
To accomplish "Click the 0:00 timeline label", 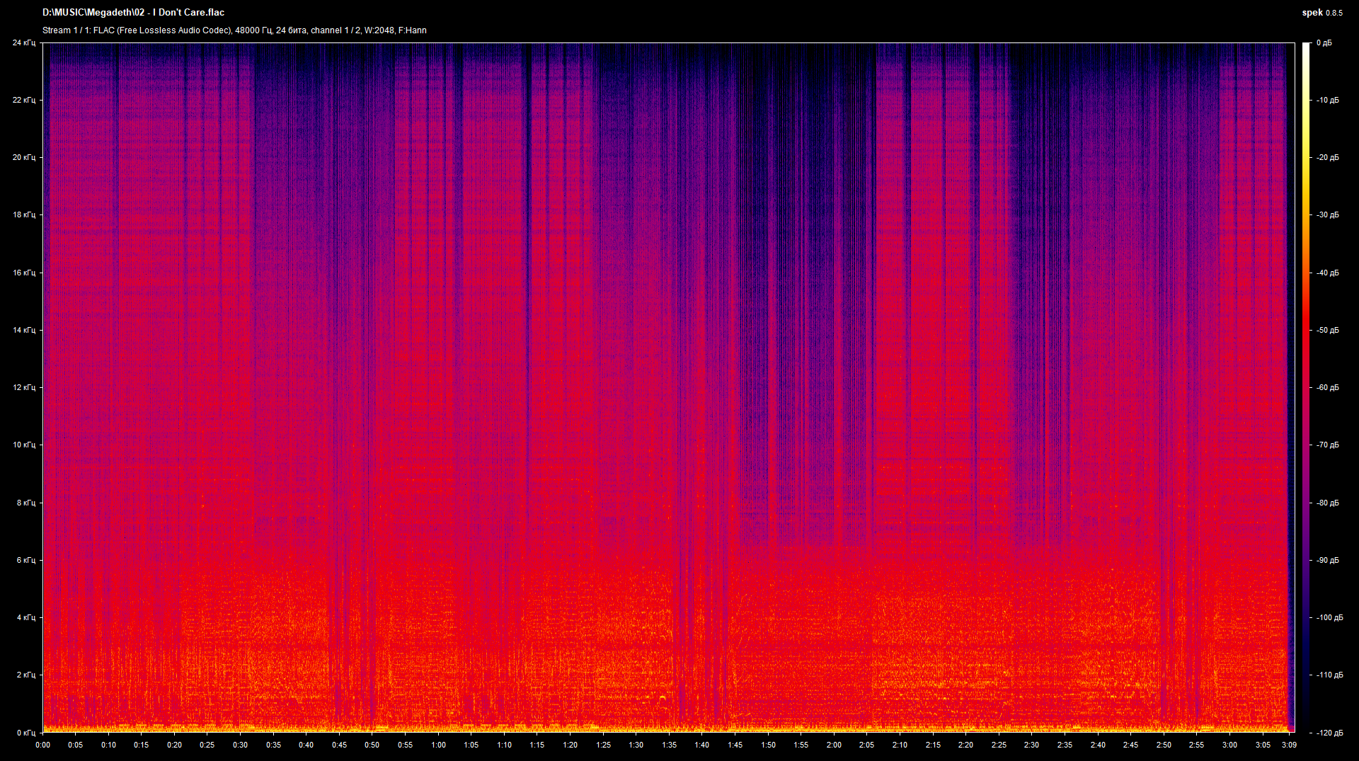I will pyautogui.click(x=44, y=745).
